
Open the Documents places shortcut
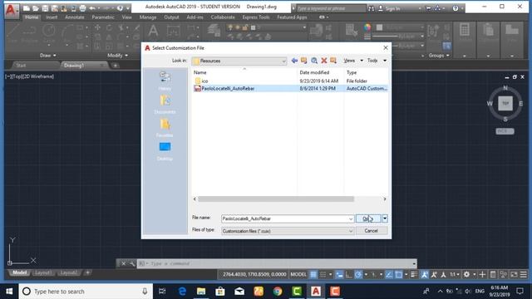tap(165, 104)
